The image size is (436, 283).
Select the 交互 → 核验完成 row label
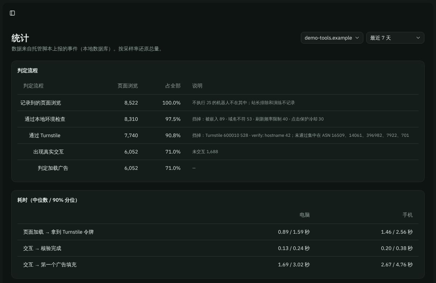42,248
